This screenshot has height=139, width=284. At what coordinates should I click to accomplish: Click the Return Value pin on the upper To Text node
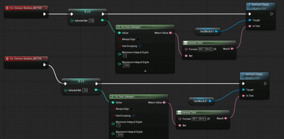click(171, 33)
